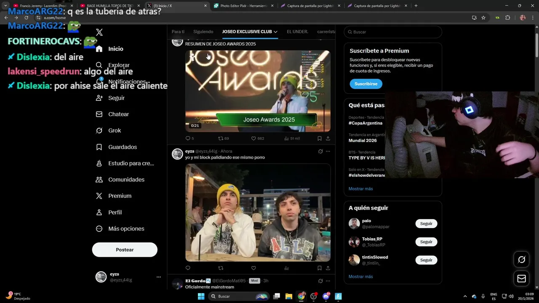Switch to RAGE HUMILLA TOPOS browser tab
The width and height of the screenshot is (539, 303).
point(110,6)
